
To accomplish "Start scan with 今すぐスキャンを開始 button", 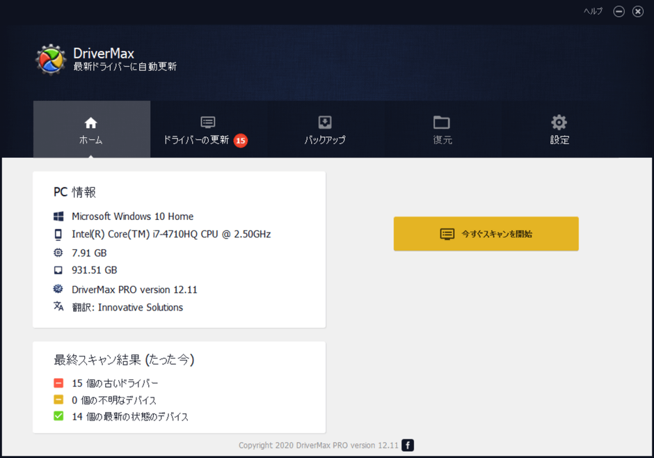I will click(x=486, y=234).
